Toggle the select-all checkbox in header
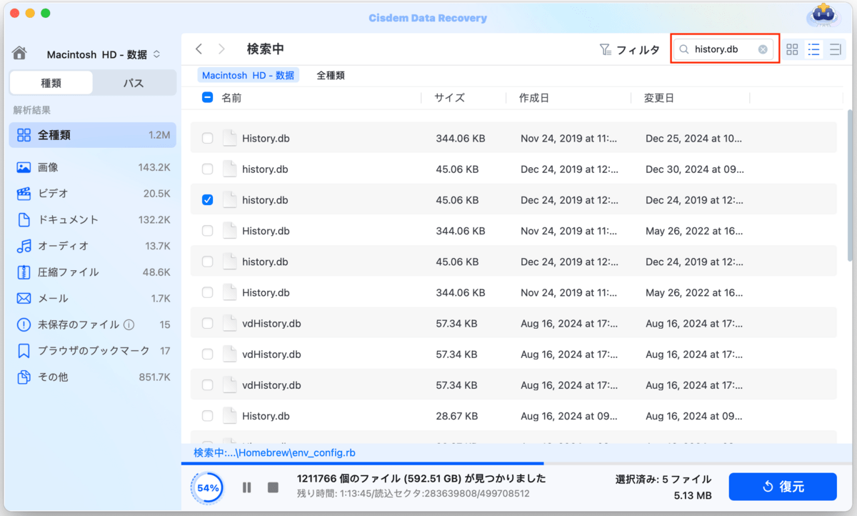This screenshot has height=516, width=857. 208,98
